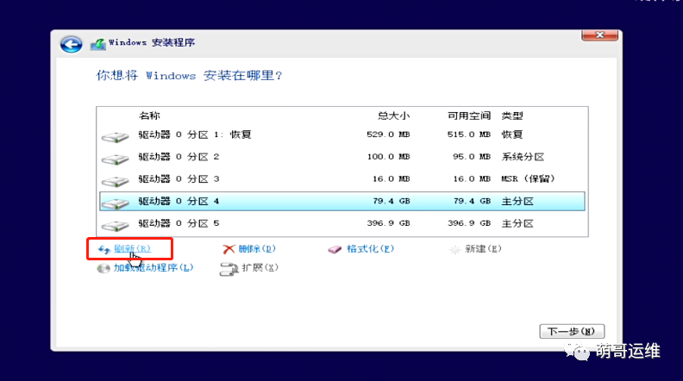This screenshot has width=683, height=381.
Task: Click the MSR (保留) type cell
Action: (x=528, y=179)
